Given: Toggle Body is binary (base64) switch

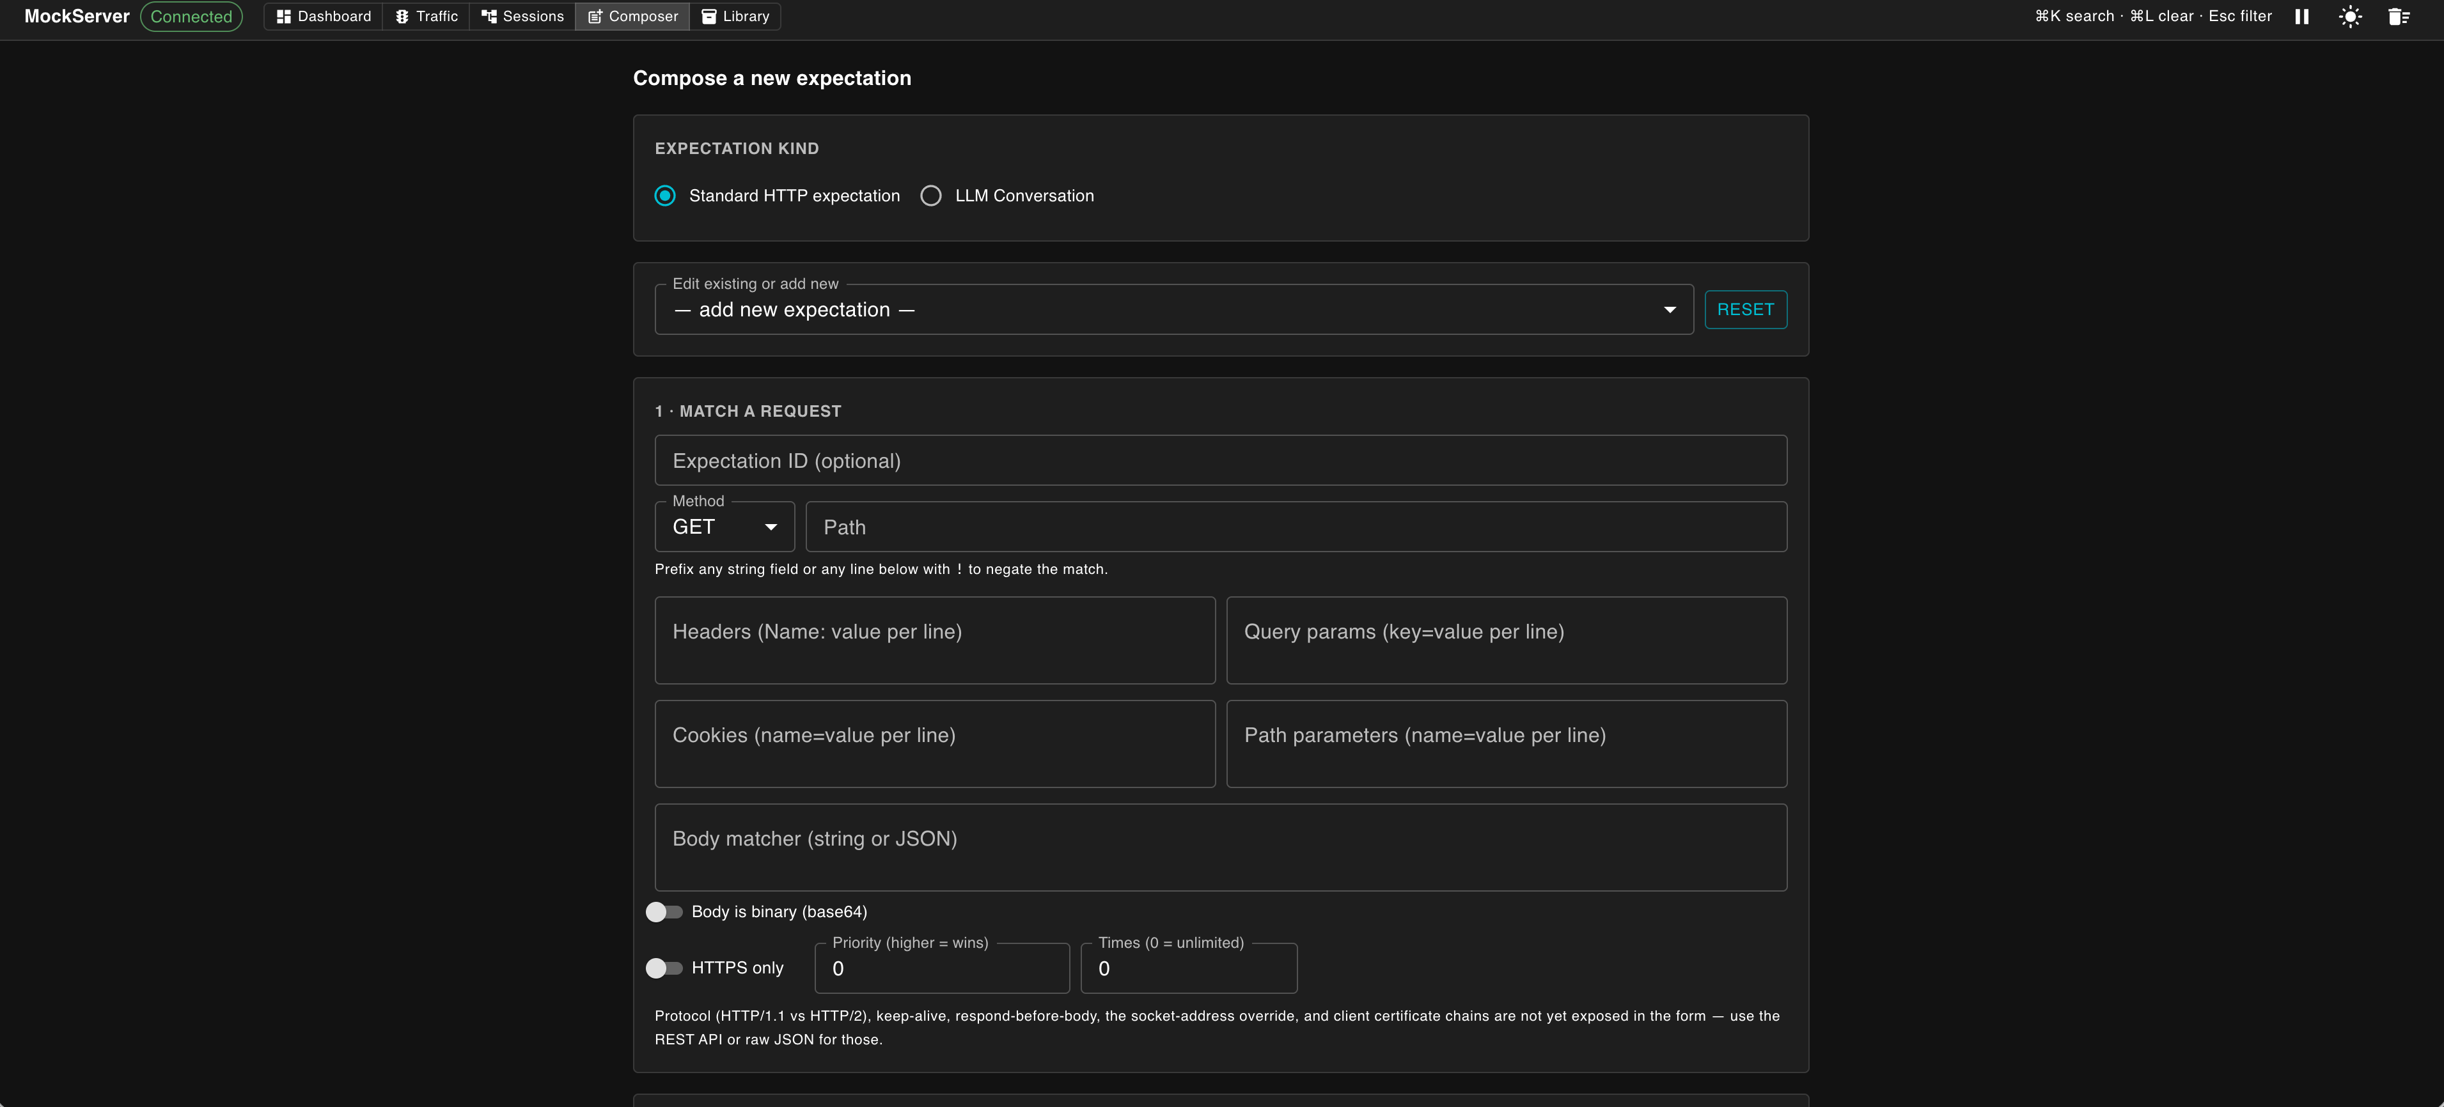Looking at the screenshot, I should 664,911.
